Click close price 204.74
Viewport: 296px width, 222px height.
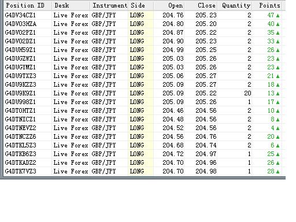(x=206, y=145)
